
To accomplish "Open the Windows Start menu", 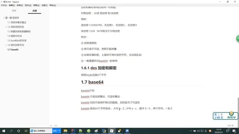I will pyautogui.click(x=4, y=131).
